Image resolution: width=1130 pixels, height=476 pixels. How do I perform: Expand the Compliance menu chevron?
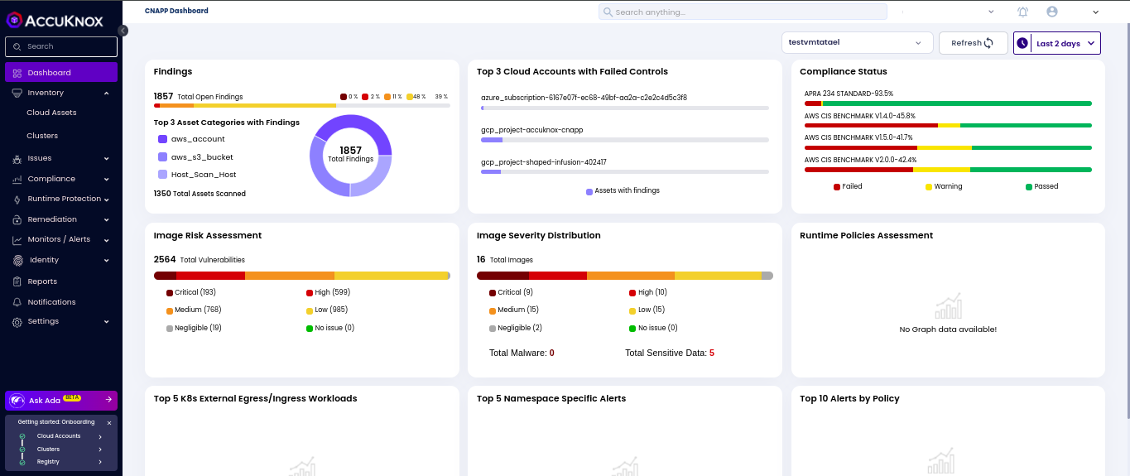[x=106, y=180]
